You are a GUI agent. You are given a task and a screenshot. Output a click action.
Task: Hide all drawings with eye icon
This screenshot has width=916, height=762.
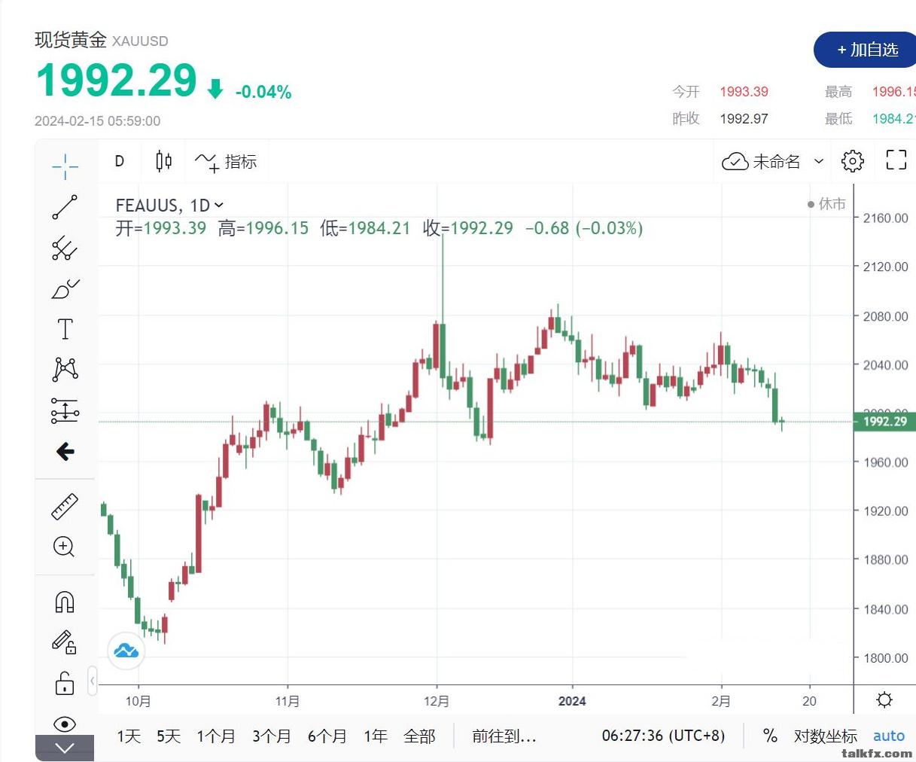click(65, 724)
